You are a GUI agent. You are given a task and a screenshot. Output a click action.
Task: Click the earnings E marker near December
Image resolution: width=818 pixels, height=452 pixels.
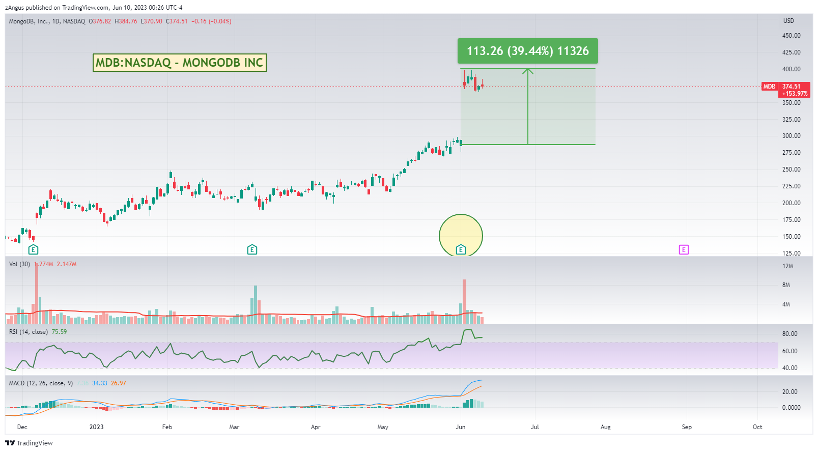pos(33,249)
